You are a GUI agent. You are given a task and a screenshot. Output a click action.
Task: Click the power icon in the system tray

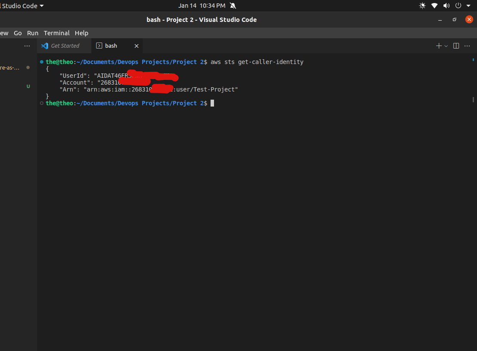458,6
